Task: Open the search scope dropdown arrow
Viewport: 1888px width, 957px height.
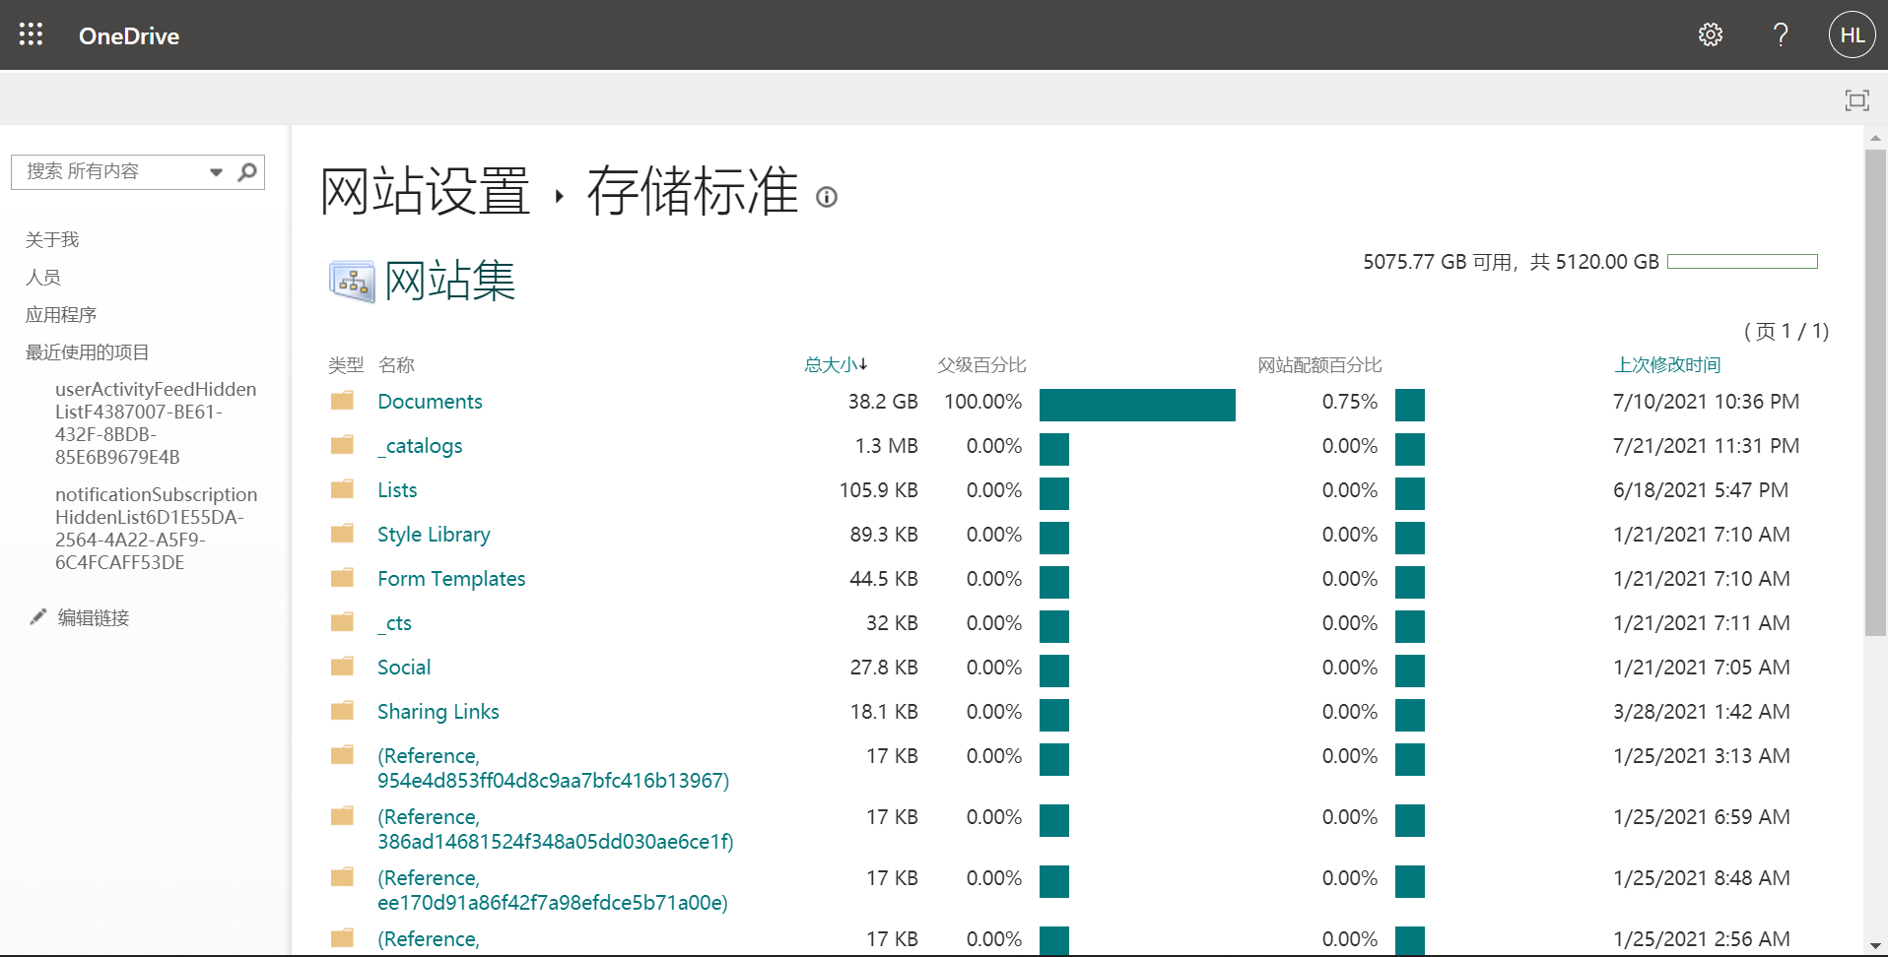Action: (x=216, y=171)
